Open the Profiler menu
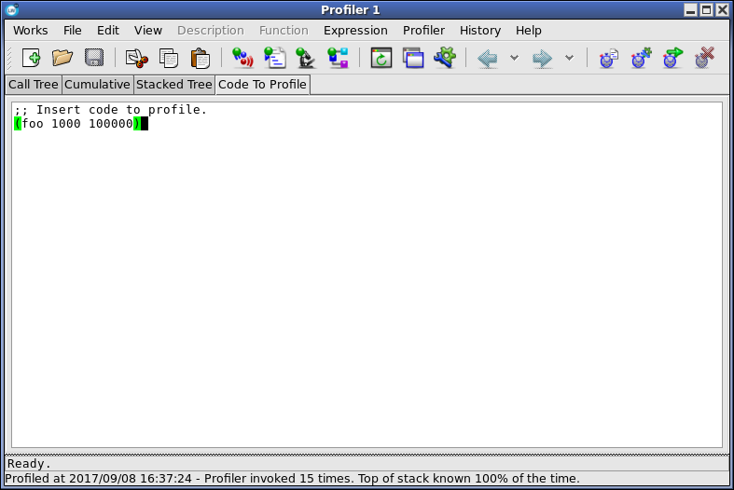 [x=423, y=31]
